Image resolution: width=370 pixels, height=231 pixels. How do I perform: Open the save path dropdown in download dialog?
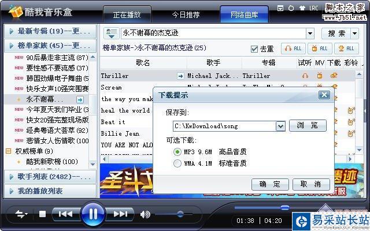pos(280,126)
